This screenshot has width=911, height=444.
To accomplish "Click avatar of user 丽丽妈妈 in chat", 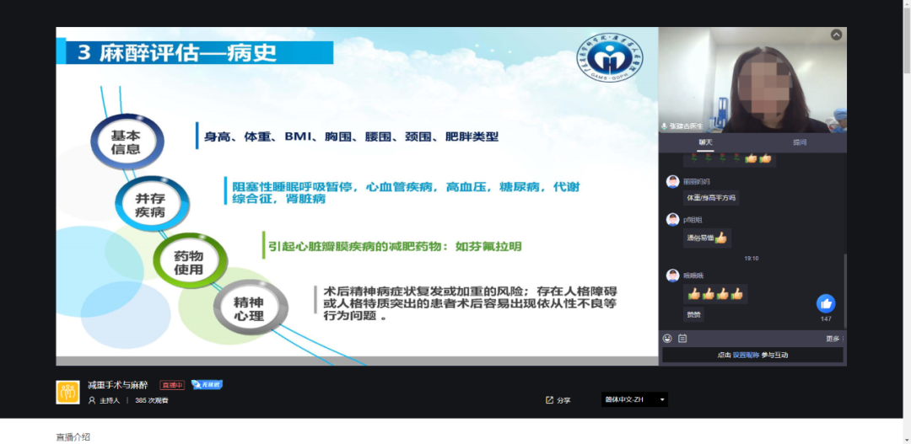I will click(672, 181).
